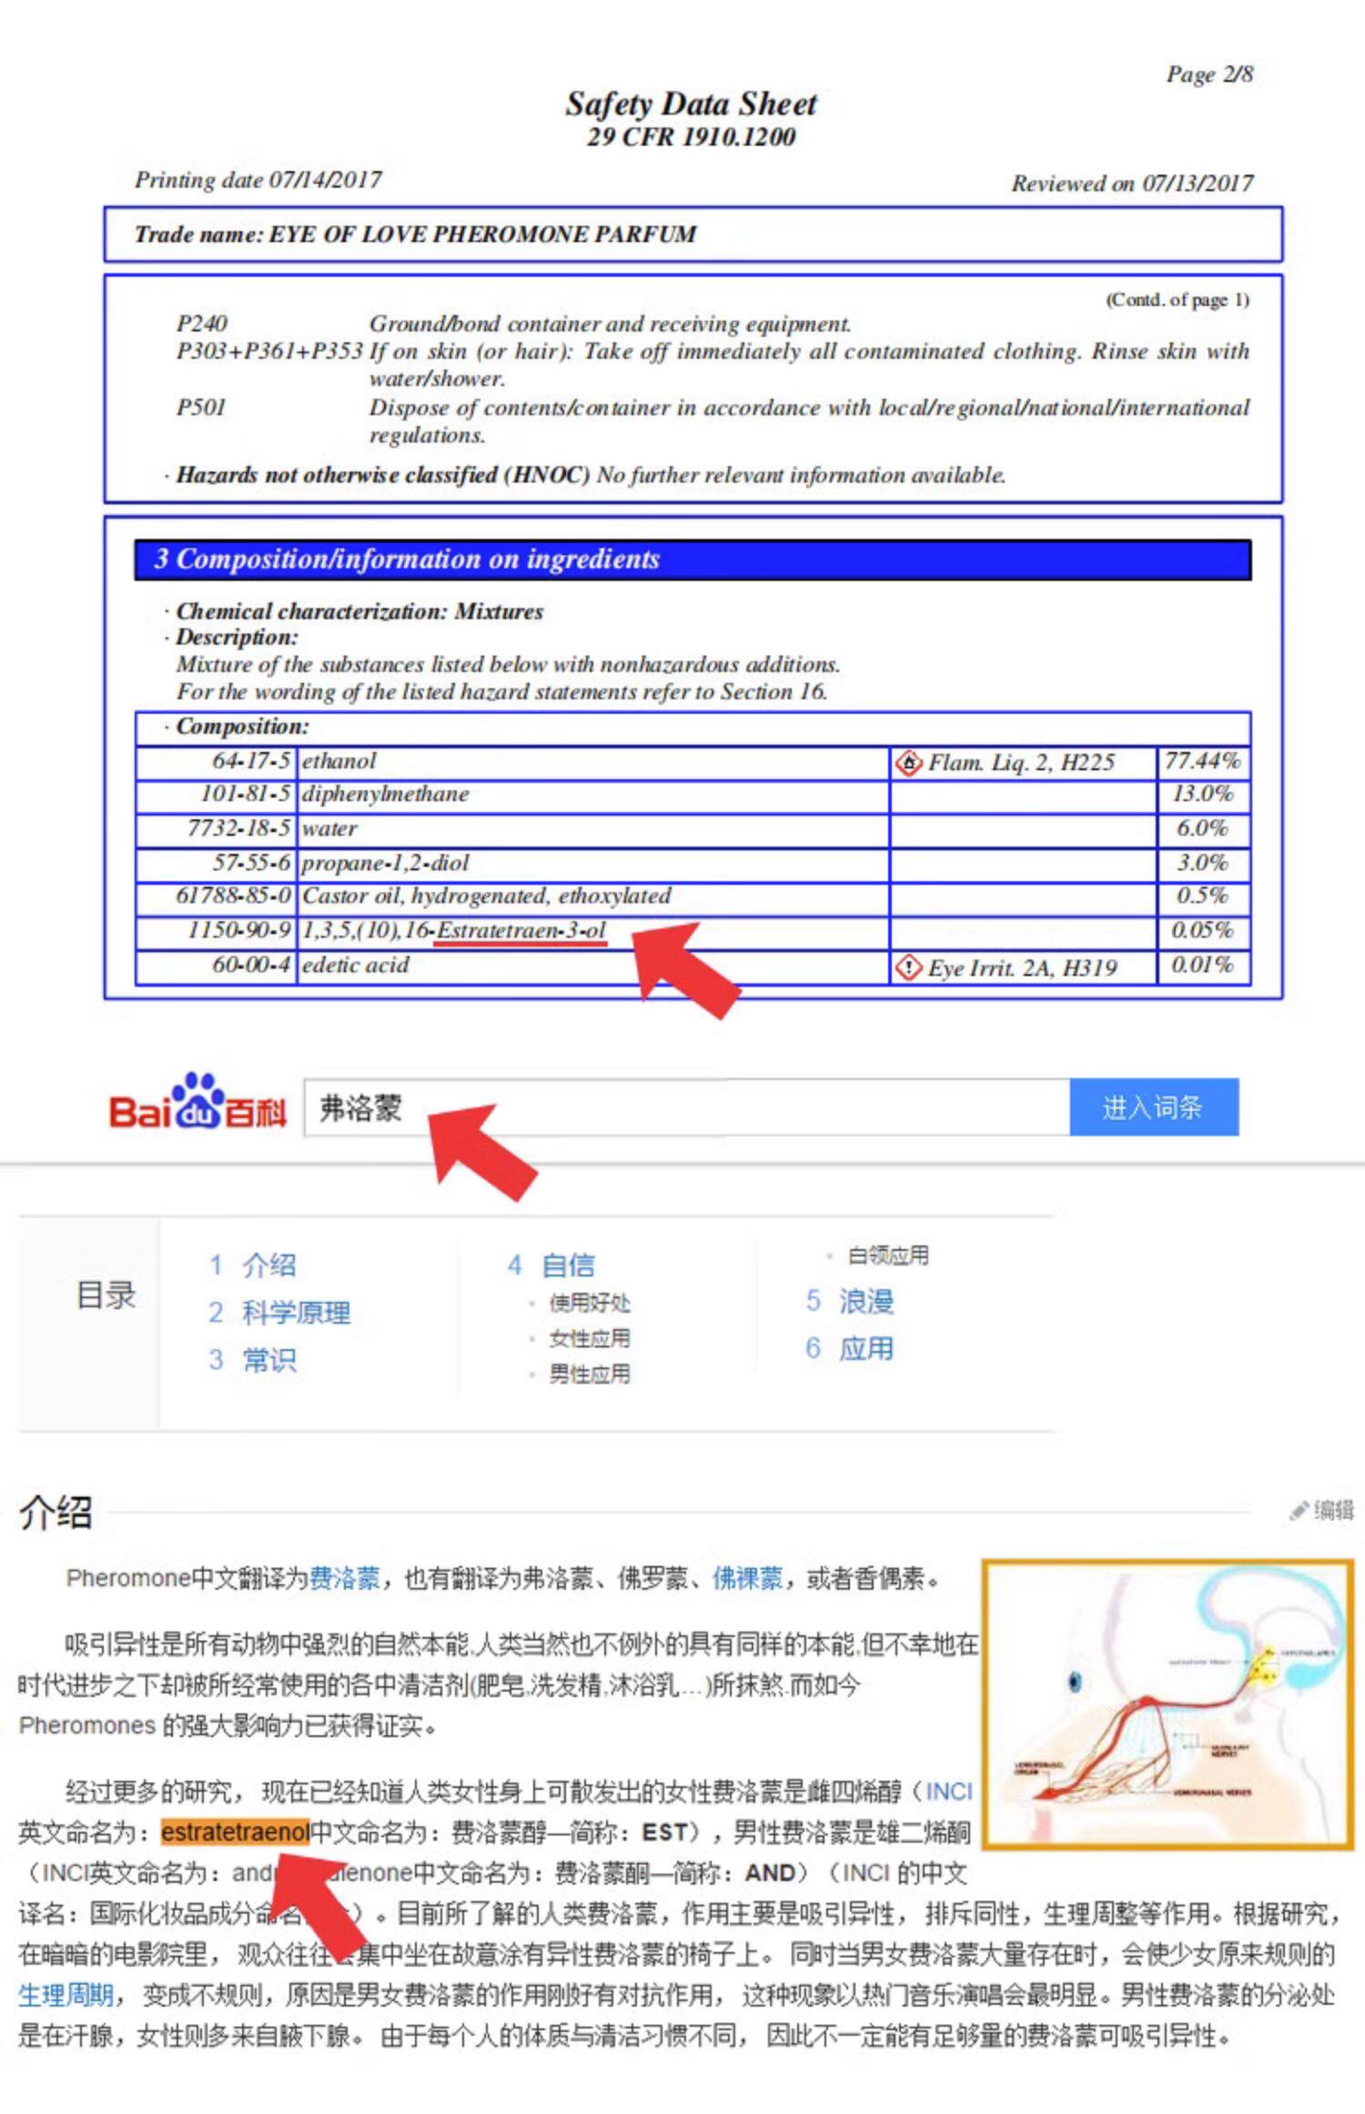This screenshot has height=2114, width=1365.
Task: Click the 77.44% concentration value
Action: tap(1203, 761)
